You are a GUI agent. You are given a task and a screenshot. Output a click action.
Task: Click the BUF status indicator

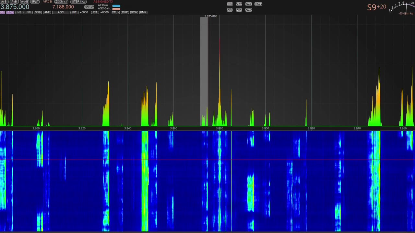(x=230, y=4)
